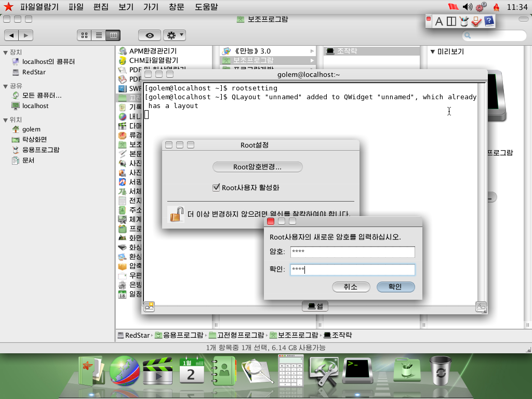Viewport: 532px width, 399px height.
Task: Click the 암호 password input field
Action: (x=352, y=251)
